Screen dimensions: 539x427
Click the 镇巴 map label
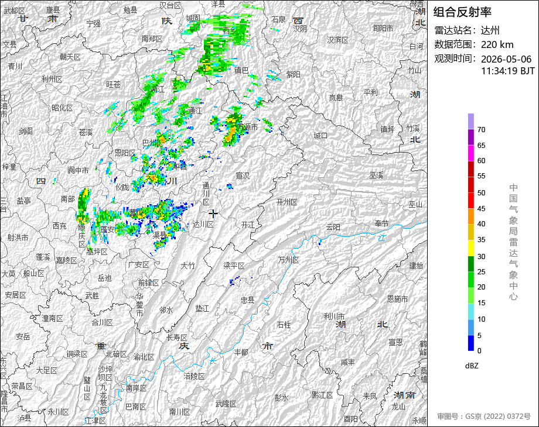click(241, 70)
